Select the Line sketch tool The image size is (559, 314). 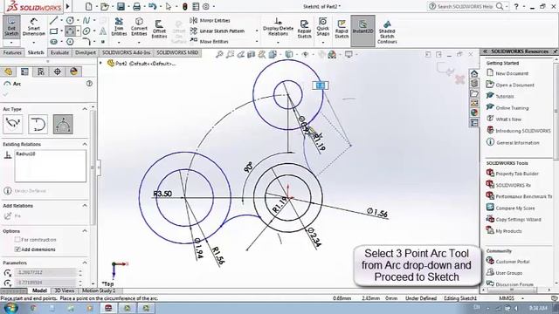point(54,21)
